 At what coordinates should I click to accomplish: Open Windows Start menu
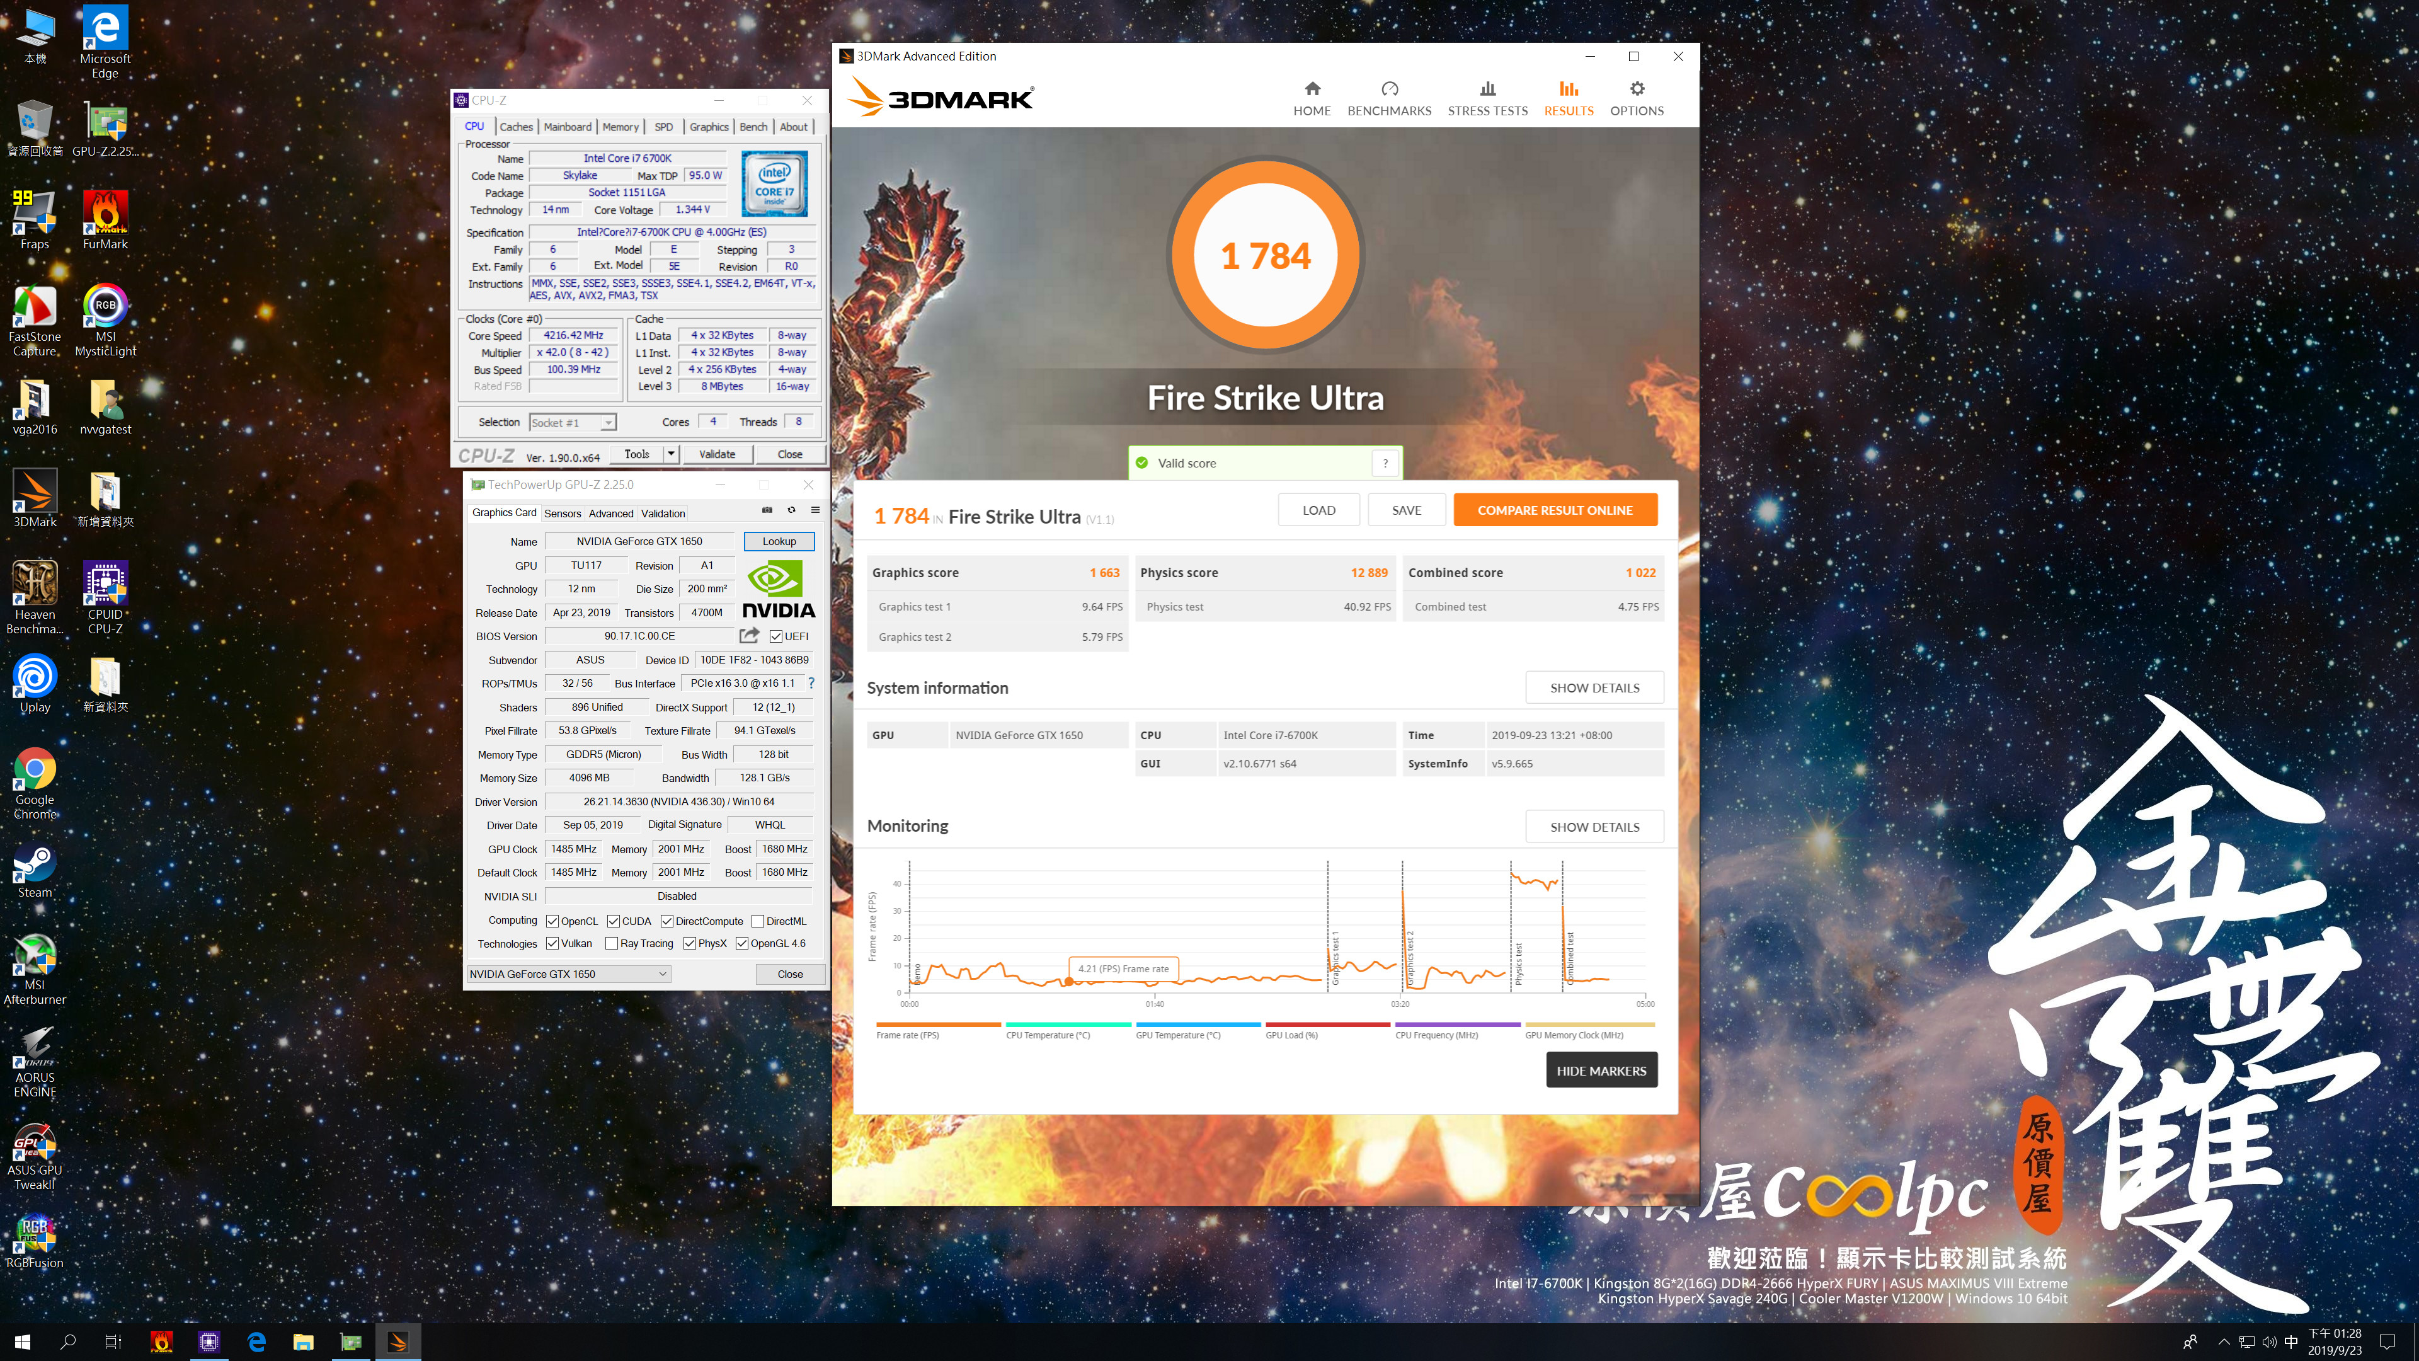click(x=23, y=1342)
